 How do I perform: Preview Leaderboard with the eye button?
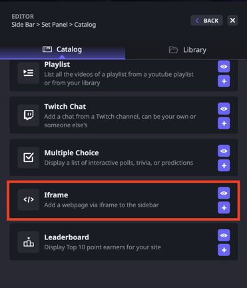coord(224,235)
